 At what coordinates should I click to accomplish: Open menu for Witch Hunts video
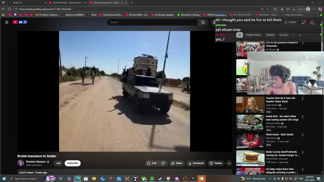click(302, 135)
